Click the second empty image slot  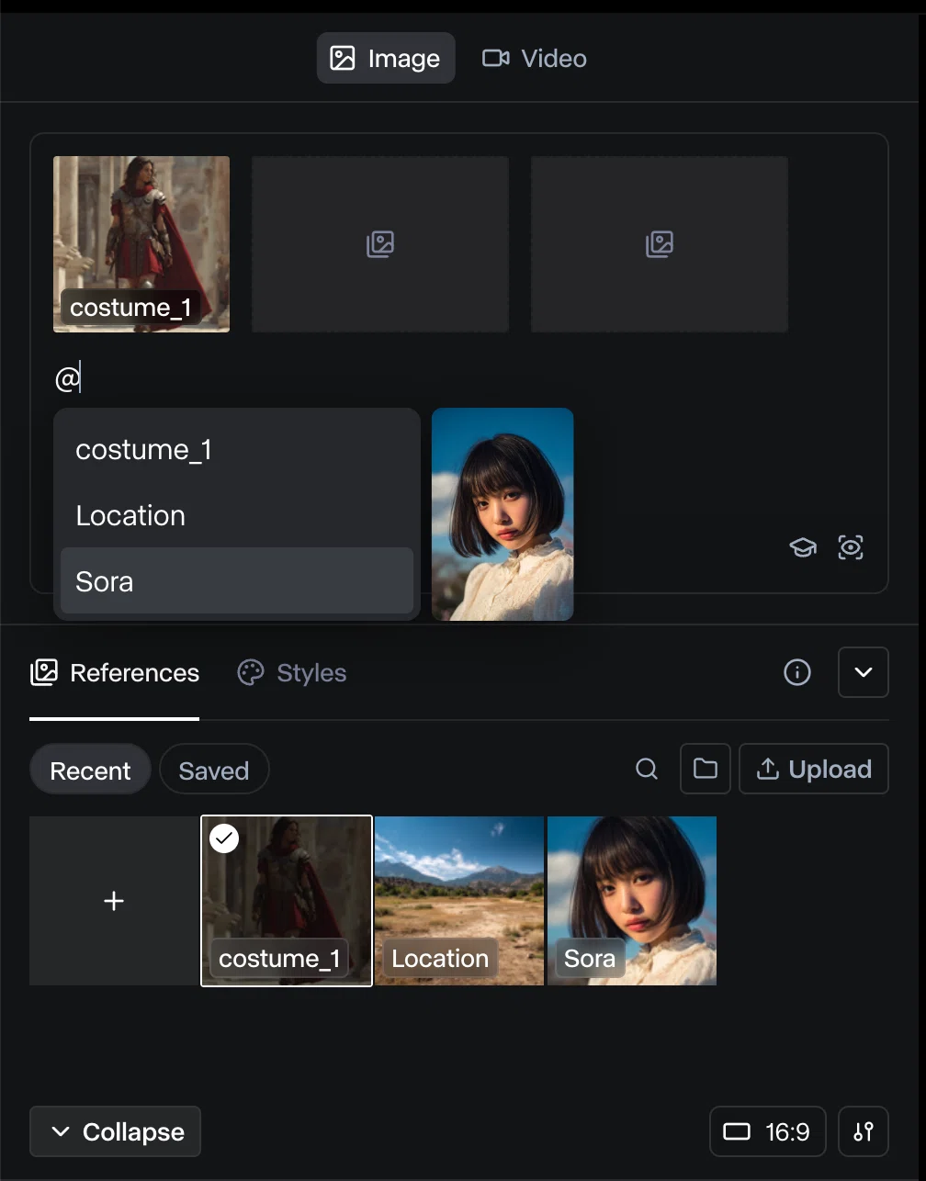coord(380,244)
